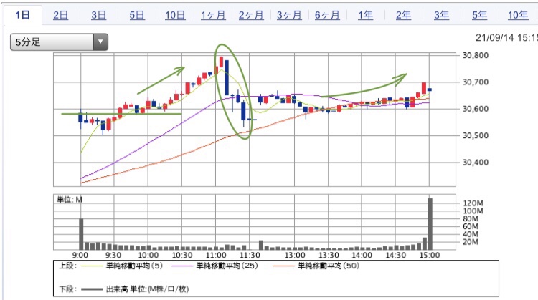Select the 1日 chart period tab
The width and height of the screenshot is (538, 300).
(x=23, y=15)
